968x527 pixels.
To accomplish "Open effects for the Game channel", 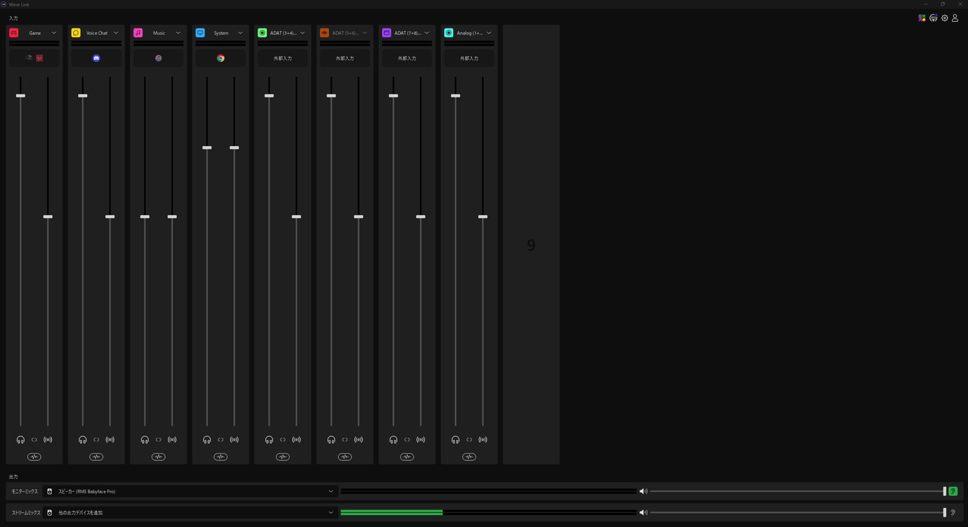I will click(34, 457).
